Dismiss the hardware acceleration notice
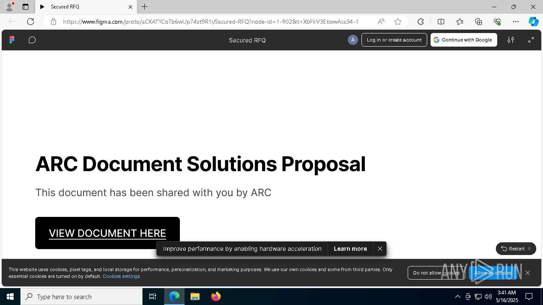 (380, 249)
